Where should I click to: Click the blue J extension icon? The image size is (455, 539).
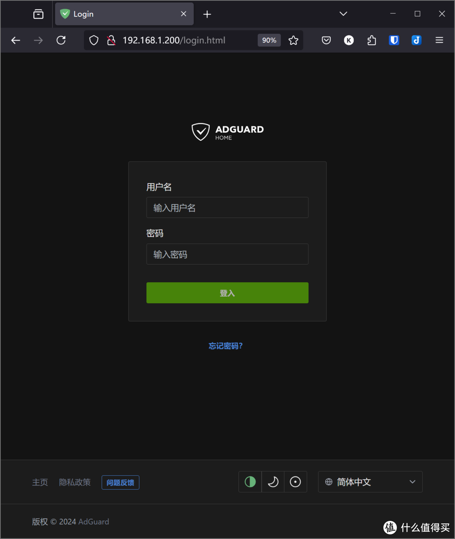tap(416, 40)
